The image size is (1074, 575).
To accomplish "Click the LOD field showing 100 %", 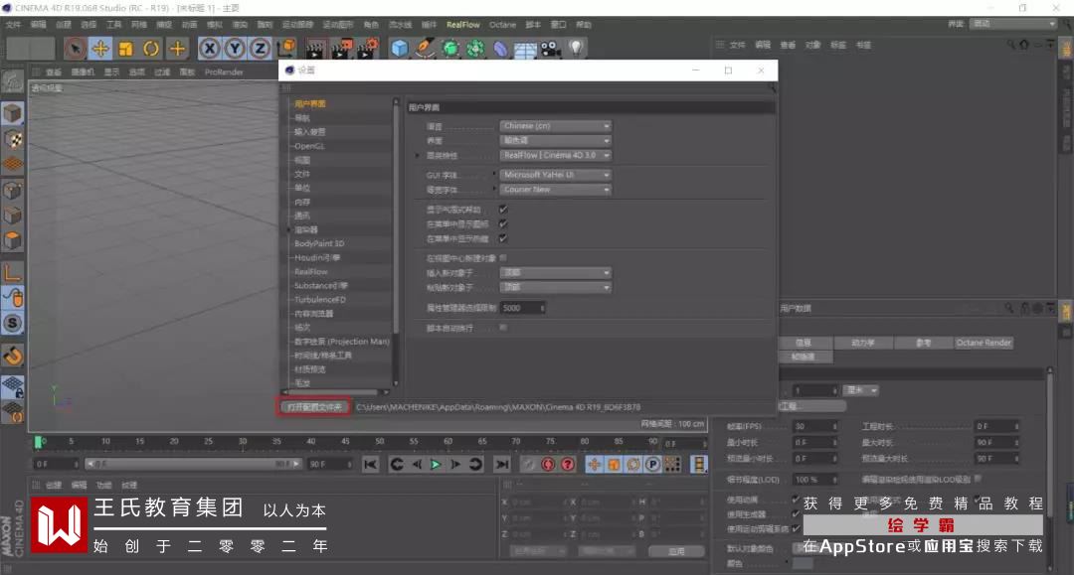I will [815, 480].
